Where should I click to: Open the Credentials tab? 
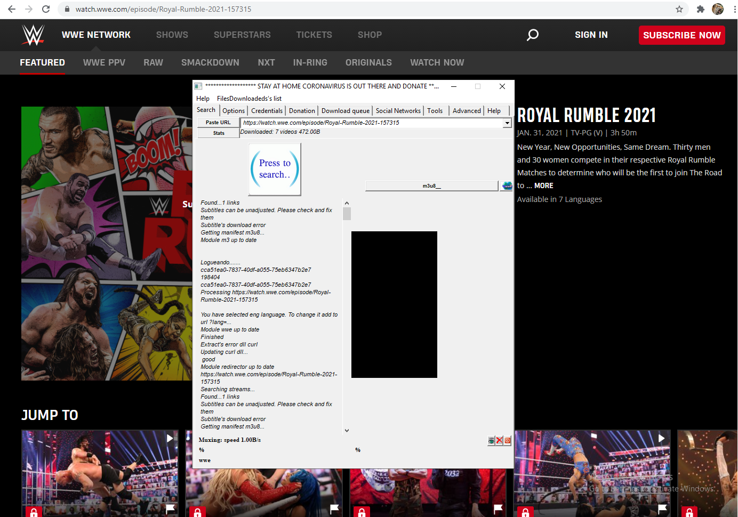[267, 111]
